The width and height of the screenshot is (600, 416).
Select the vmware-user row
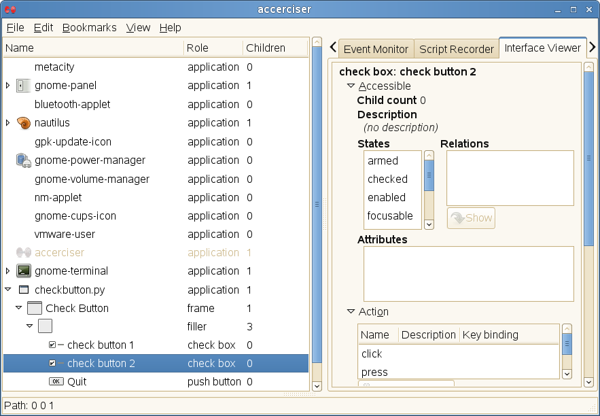(156, 235)
